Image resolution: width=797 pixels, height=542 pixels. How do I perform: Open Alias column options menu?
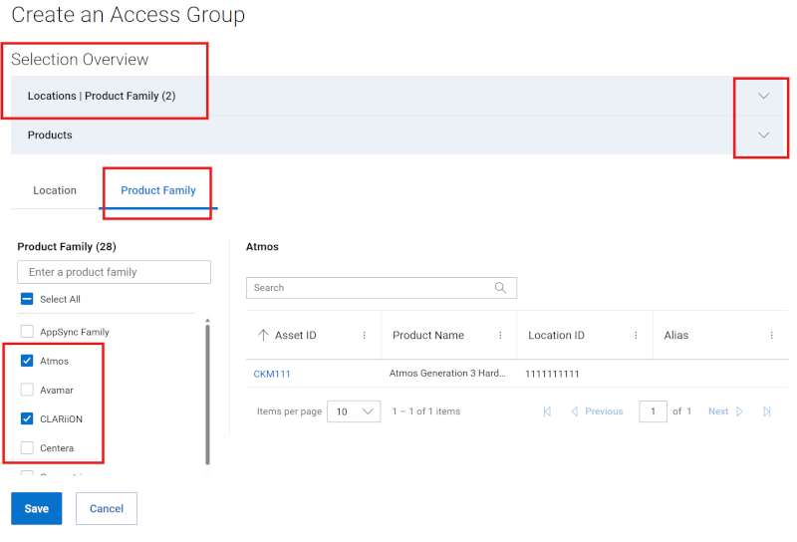point(771,336)
